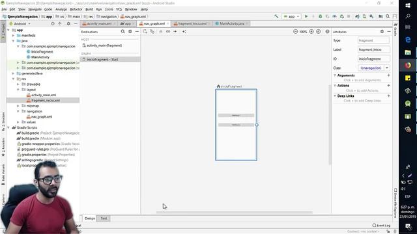Screen dimensions: 417x234
Task: Click the Zoom to Fit icon
Action: [319, 32]
